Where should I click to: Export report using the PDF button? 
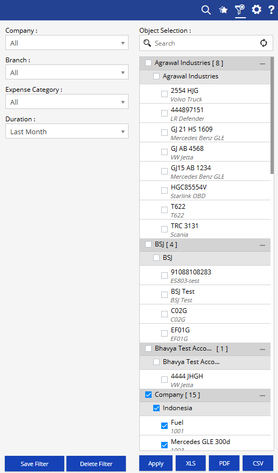click(224, 463)
